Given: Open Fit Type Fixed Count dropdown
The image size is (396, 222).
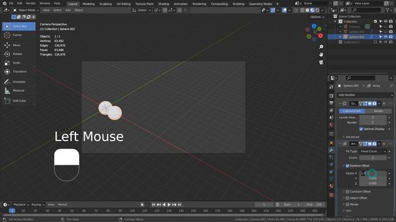Looking at the screenshot, I should tap(372, 151).
